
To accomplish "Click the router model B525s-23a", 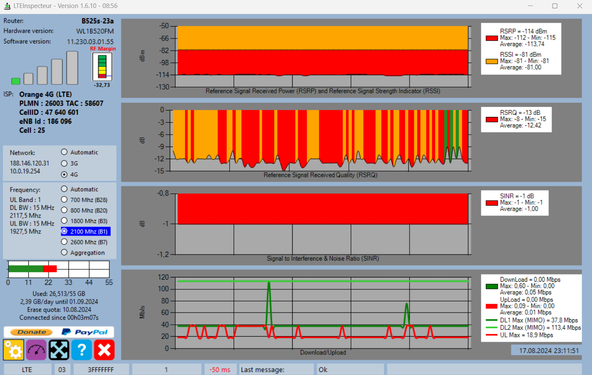I will pyautogui.click(x=98, y=21).
